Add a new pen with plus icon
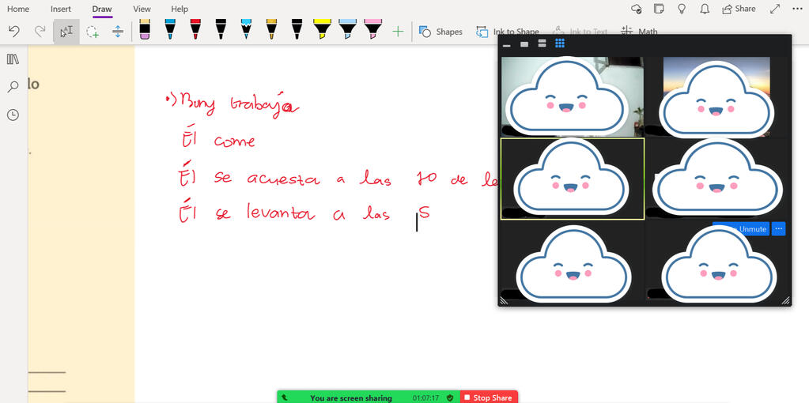Screen dimensions: 809x403 [x=398, y=32]
